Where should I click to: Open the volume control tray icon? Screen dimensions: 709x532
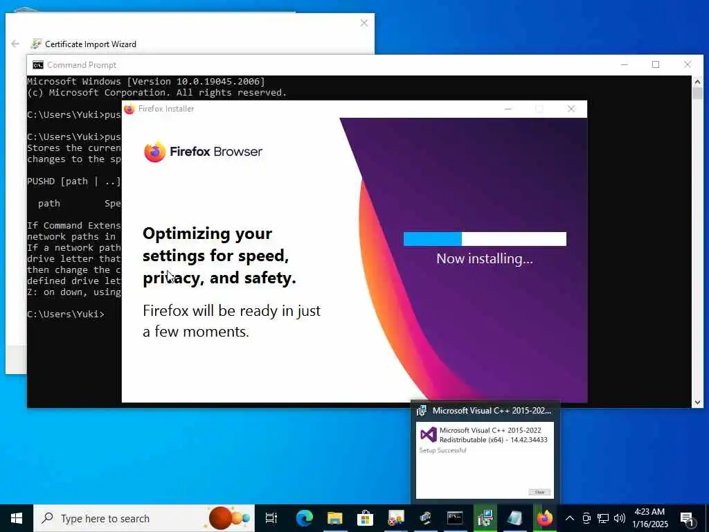pyautogui.click(x=620, y=518)
